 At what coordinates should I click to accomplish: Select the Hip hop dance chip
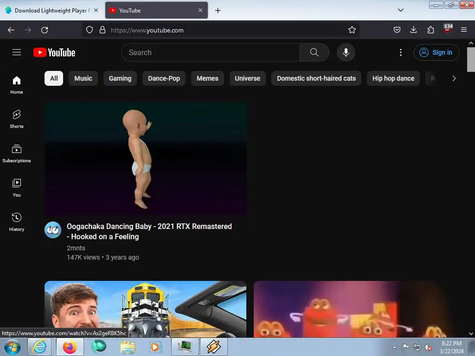[393, 78]
